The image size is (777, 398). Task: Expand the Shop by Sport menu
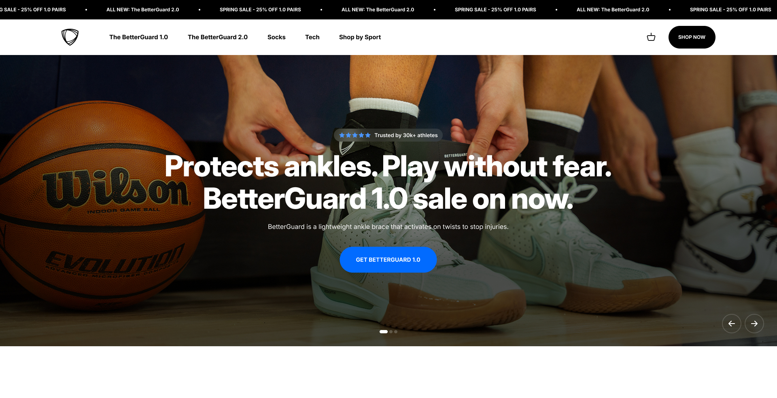click(x=360, y=37)
